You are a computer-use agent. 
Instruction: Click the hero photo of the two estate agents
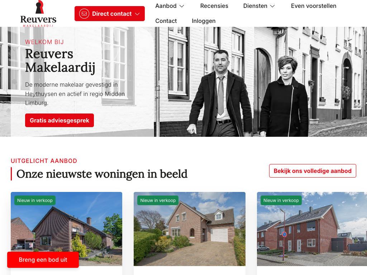[248, 93]
